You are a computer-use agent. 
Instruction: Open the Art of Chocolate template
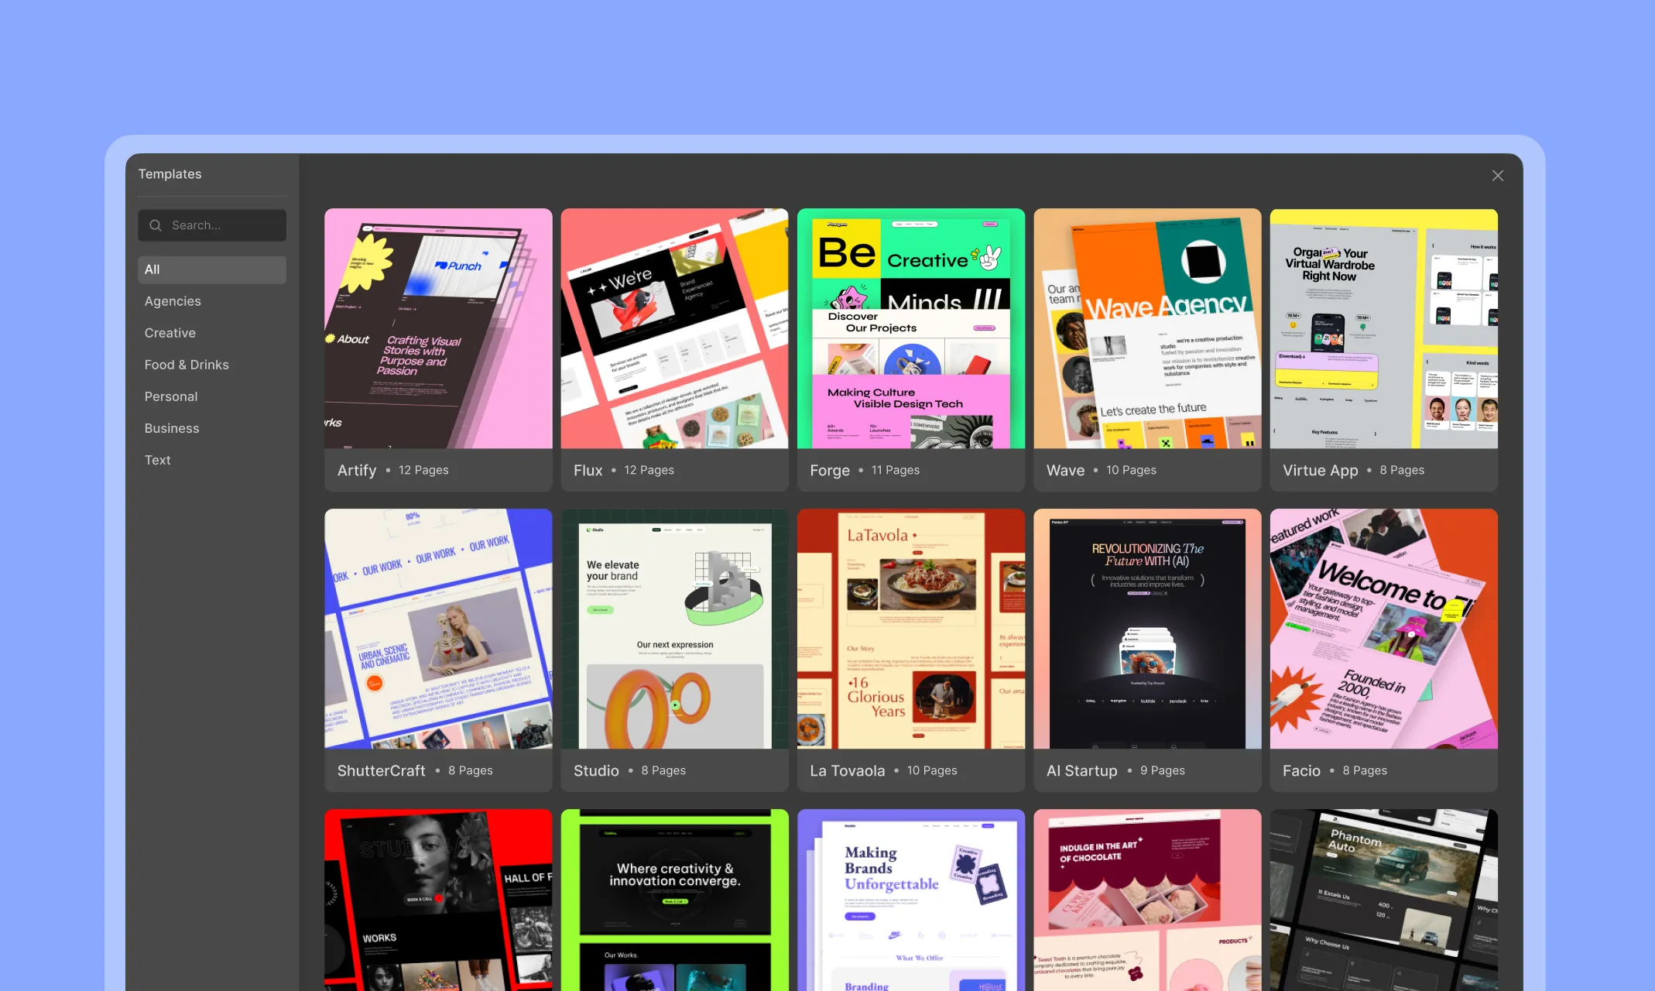[x=1147, y=900]
